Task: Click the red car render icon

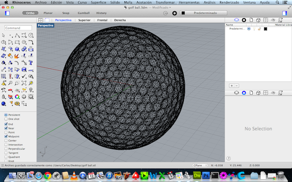Action: (10, 90)
